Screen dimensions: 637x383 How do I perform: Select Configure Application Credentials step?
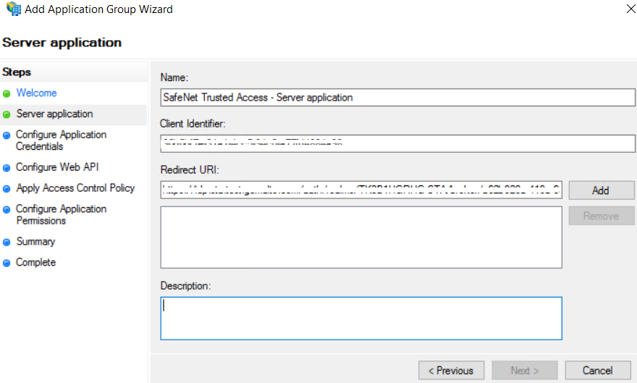coord(61,140)
